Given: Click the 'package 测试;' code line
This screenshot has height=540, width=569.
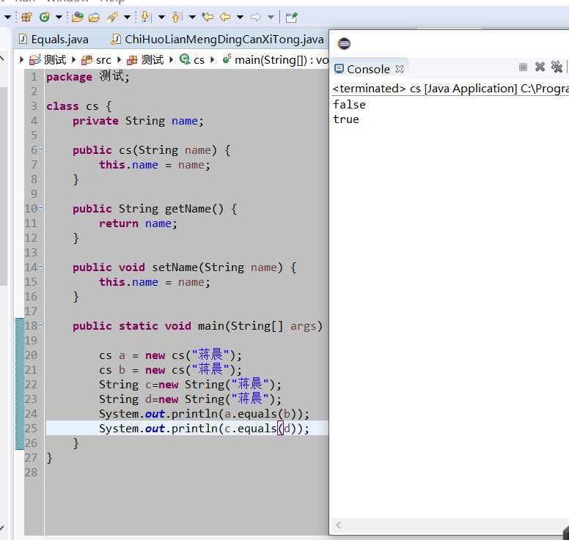Looking at the screenshot, I should pos(88,76).
